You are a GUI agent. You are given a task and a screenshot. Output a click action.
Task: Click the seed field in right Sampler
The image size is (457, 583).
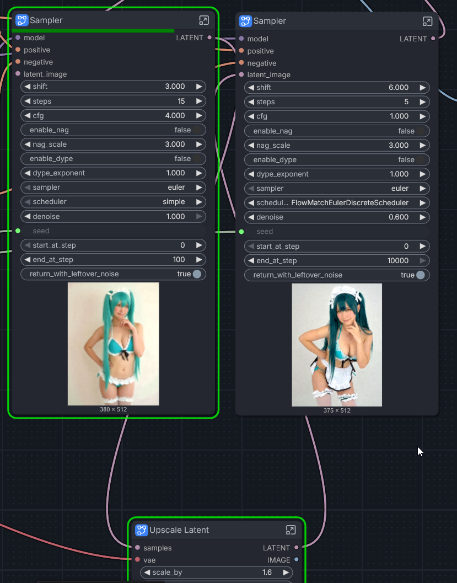coord(337,232)
